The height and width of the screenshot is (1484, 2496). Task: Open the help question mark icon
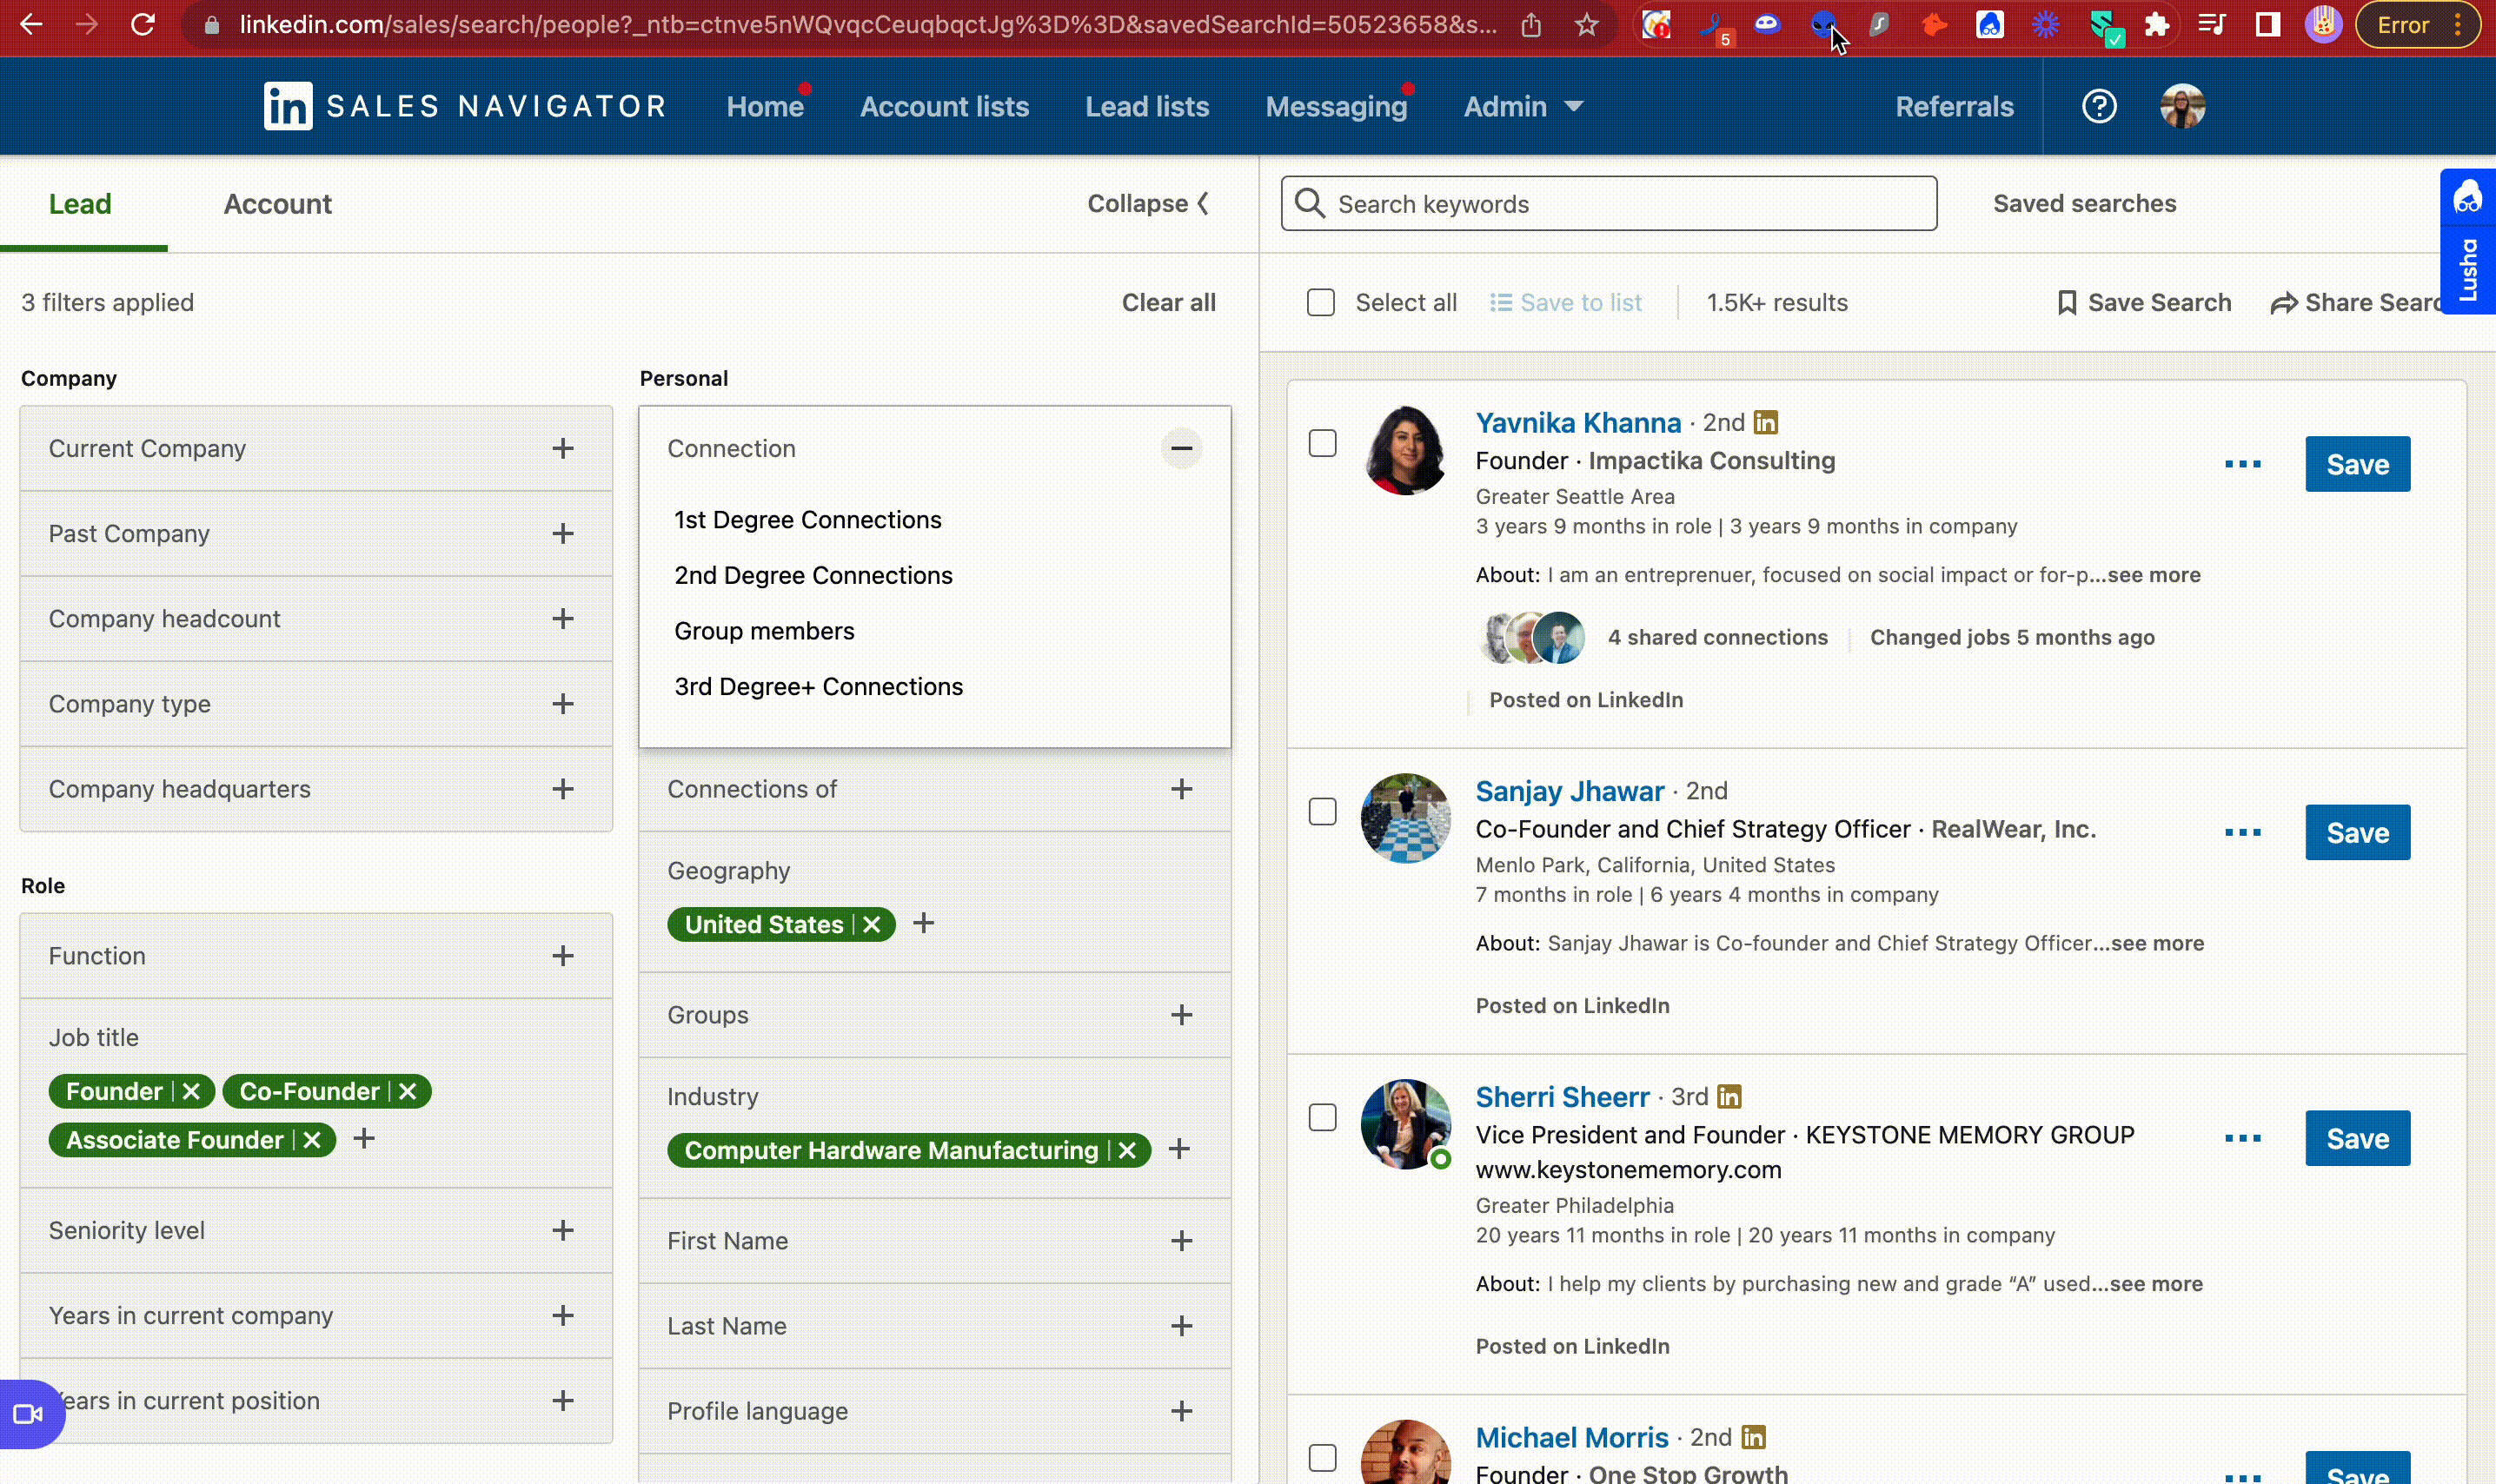2098,106
